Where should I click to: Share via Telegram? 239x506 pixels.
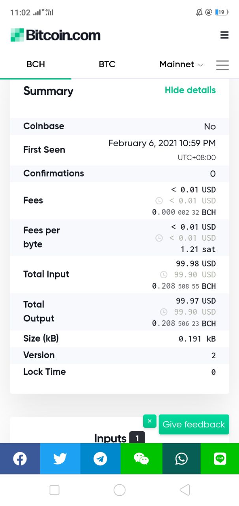pos(101,459)
